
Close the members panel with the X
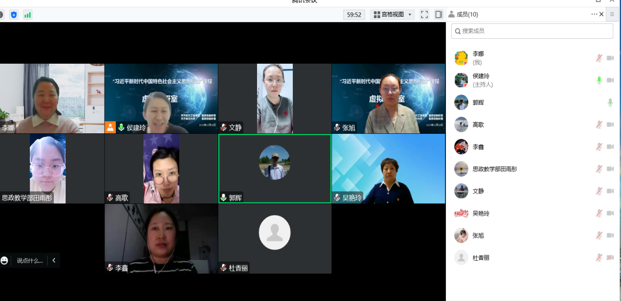point(602,14)
